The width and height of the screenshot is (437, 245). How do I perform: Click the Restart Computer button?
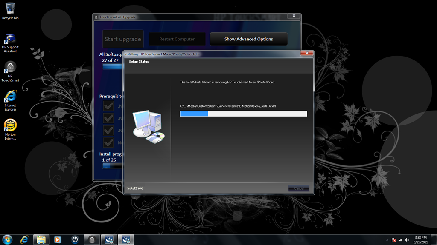(177, 39)
